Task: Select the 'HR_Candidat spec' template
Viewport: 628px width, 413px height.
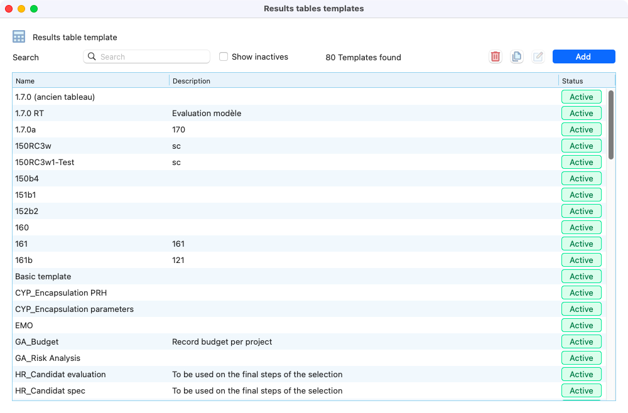Action: pos(309,390)
